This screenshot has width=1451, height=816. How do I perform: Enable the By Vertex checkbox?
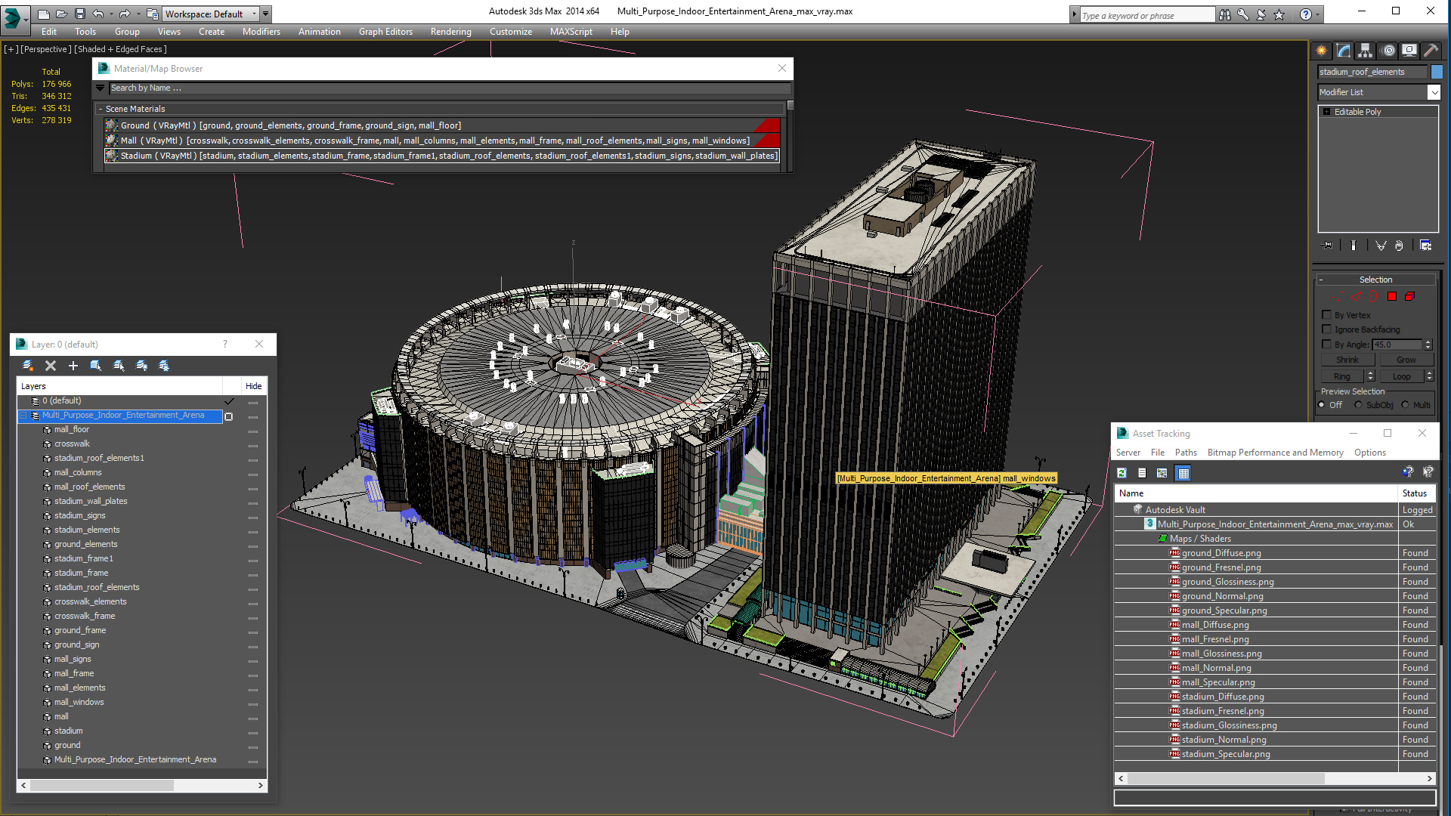click(1326, 315)
